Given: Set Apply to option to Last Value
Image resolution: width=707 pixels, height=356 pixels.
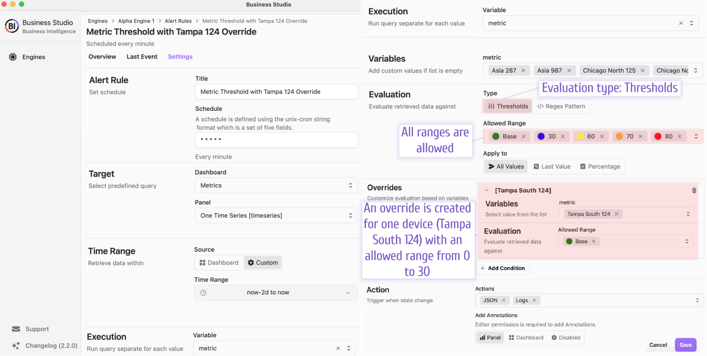Looking at the screenshot, I should pos(552,166).
